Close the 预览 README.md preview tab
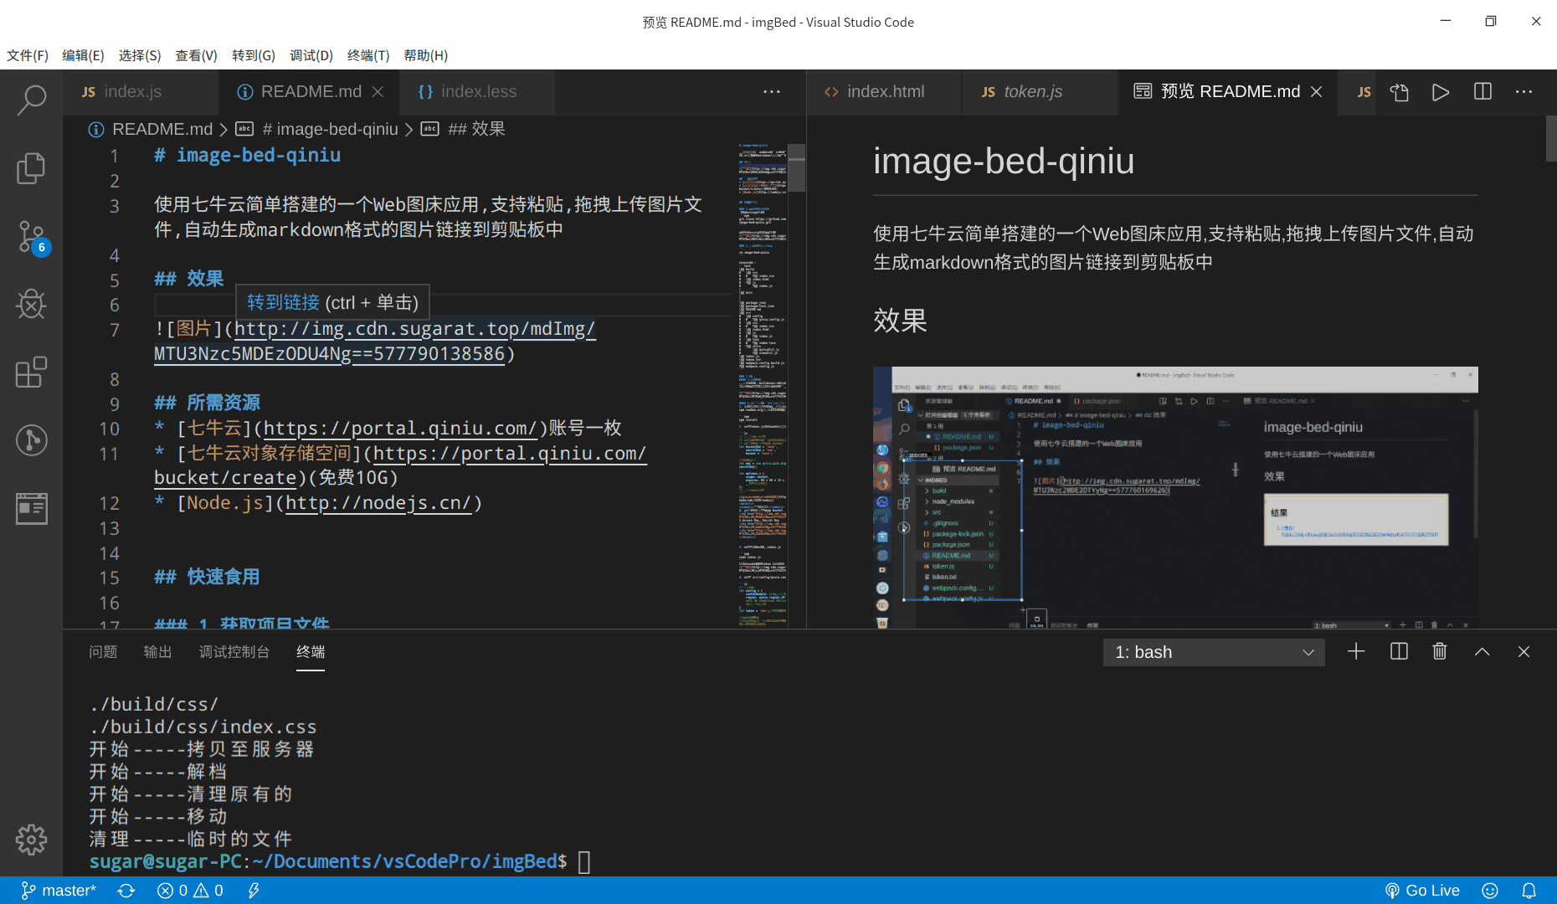1557x904 pixels. (x=1316, y=91)
